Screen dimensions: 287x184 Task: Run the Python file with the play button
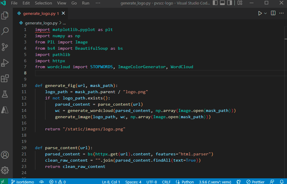click(x=259, y=13)
